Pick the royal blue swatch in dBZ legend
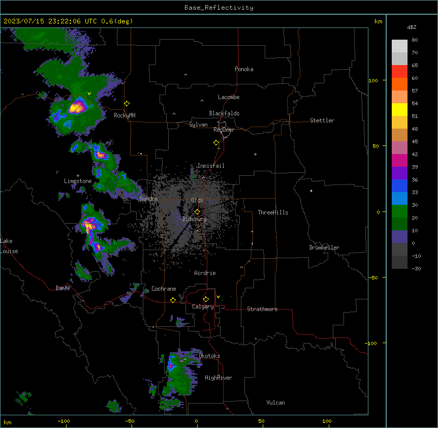Image resolution: width=438 pixels, height=428 pixels. click(x=399, y=186)
